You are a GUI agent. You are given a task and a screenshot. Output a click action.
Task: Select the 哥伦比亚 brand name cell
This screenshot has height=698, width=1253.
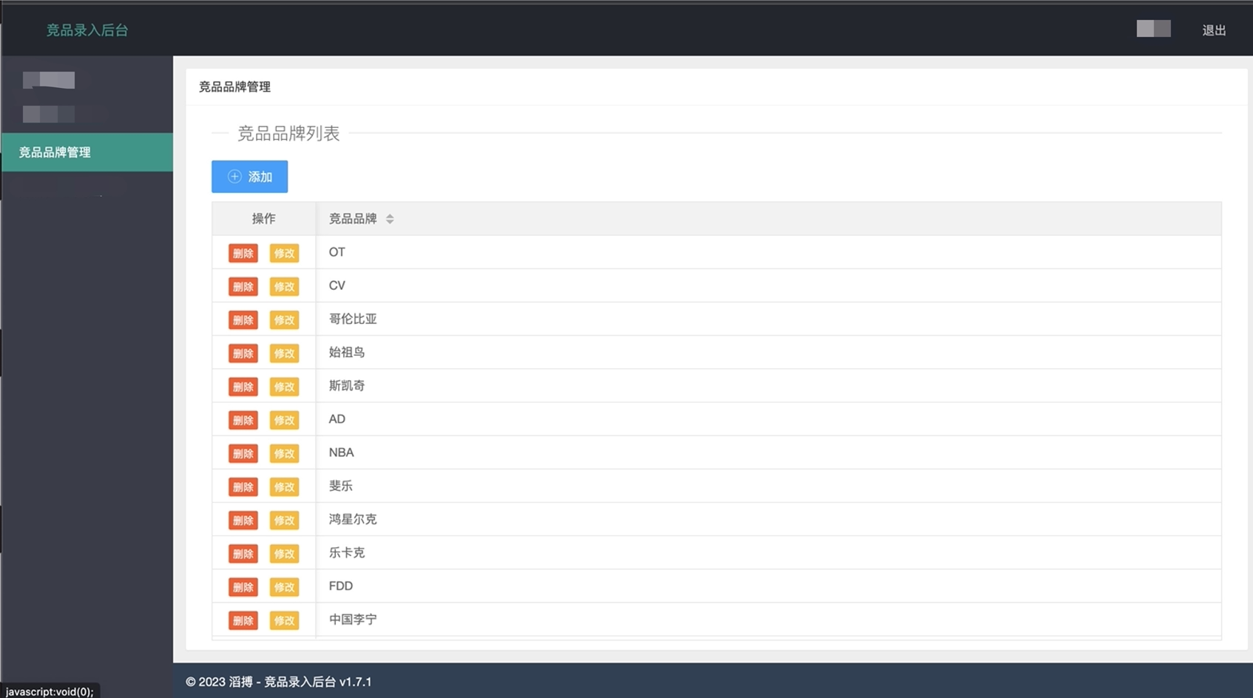[x=769, y=319]
